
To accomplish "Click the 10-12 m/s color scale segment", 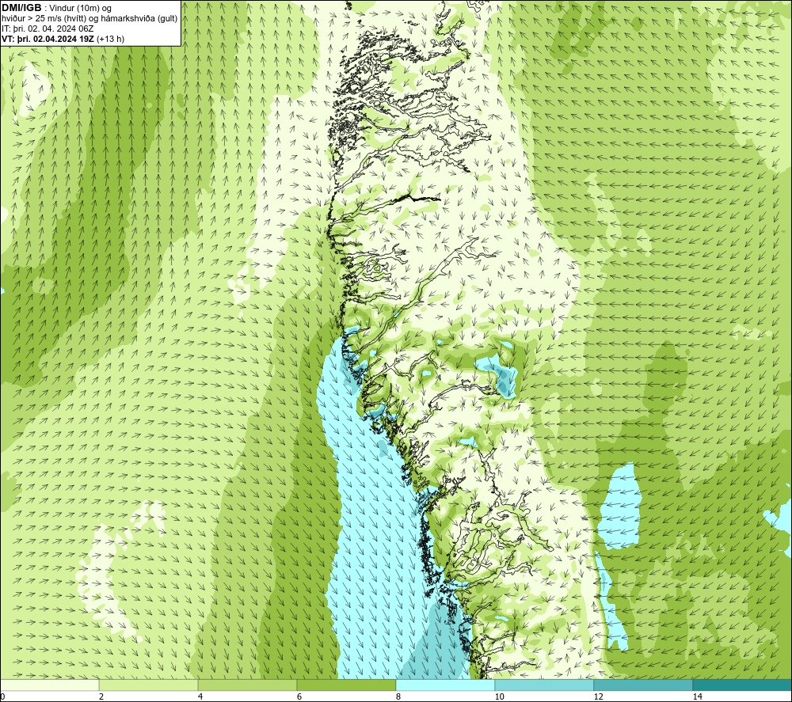I will coord(545,685).
